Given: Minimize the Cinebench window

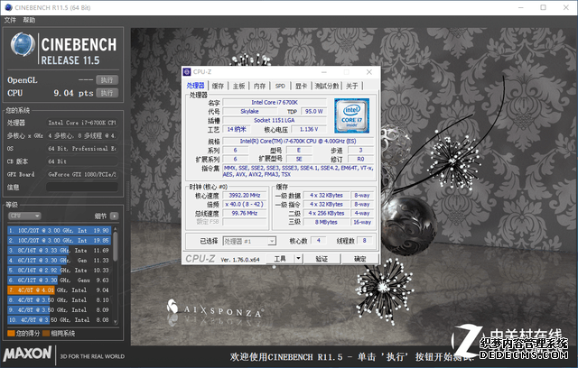Looking at the screenshot, I should 521,7.
